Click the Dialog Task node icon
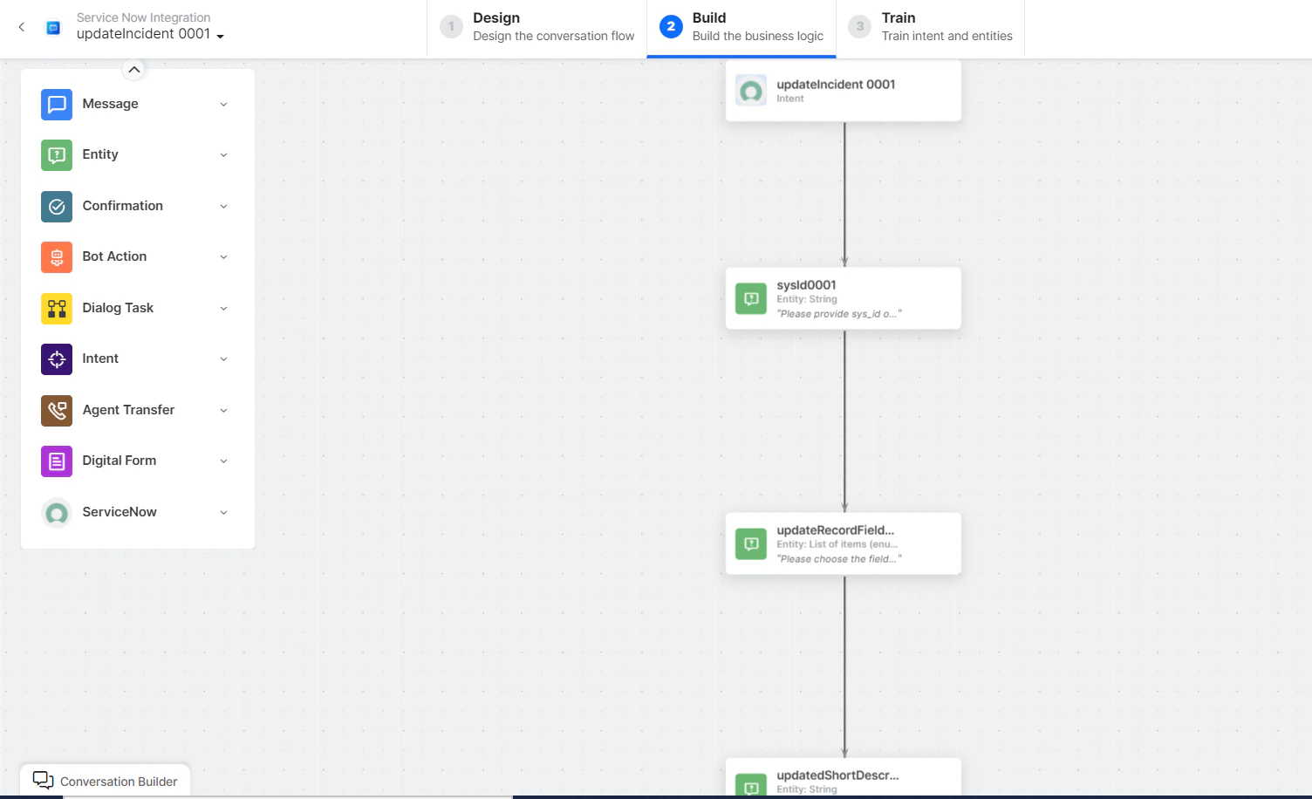 click(56, 308)
